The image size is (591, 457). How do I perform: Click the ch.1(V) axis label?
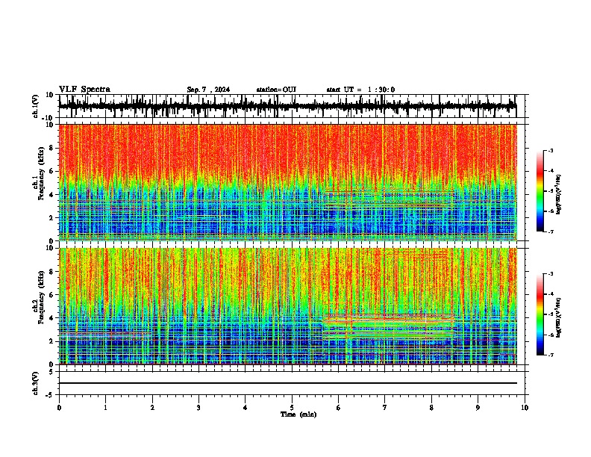tap(35, 106)
